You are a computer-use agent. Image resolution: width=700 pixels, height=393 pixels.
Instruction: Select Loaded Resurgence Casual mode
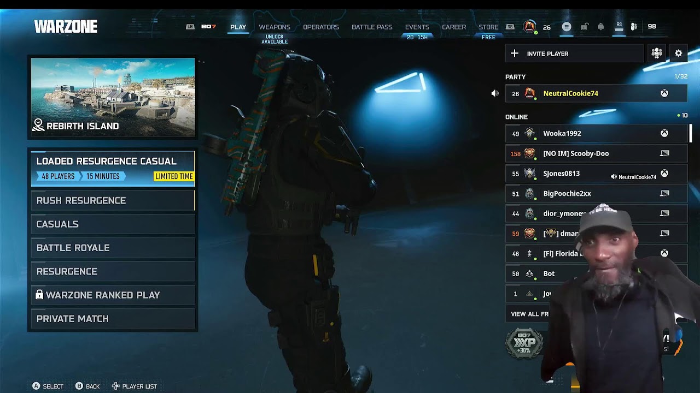pos(113,168)
